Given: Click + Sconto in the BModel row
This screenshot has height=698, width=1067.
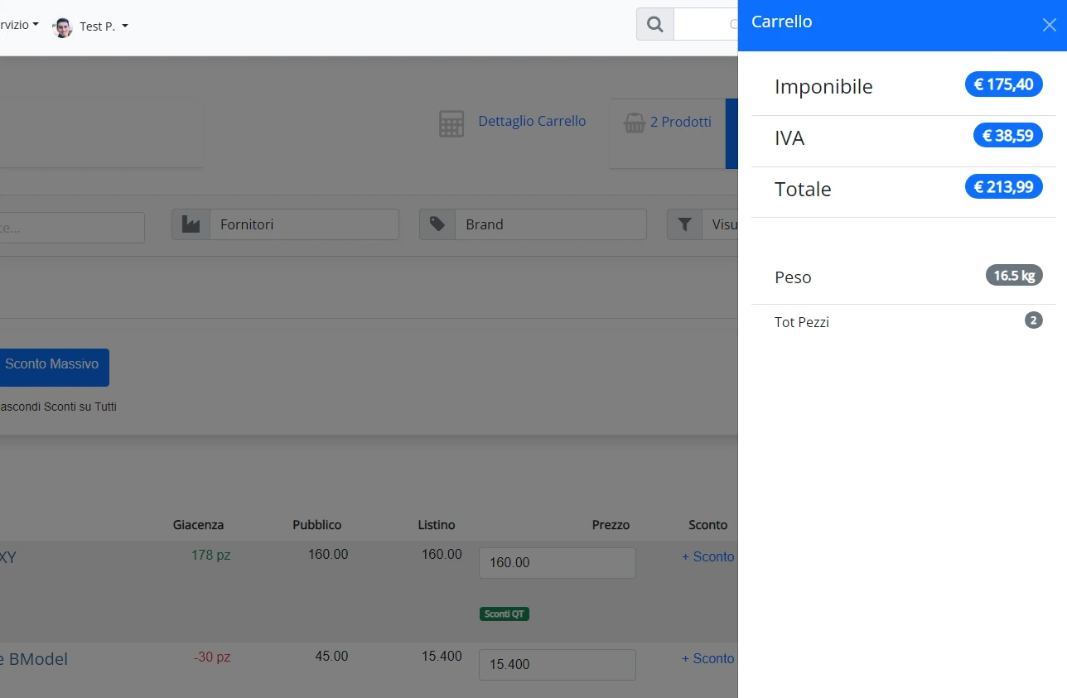Looking at the screenshot, I should 708,658.
